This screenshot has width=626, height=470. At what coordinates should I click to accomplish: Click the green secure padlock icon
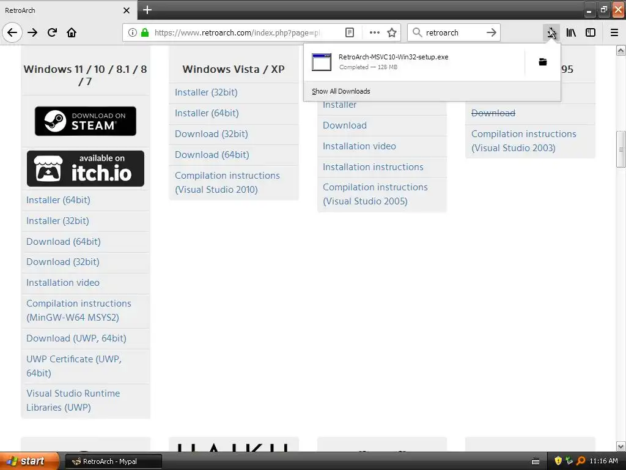(x=145, y=32)
